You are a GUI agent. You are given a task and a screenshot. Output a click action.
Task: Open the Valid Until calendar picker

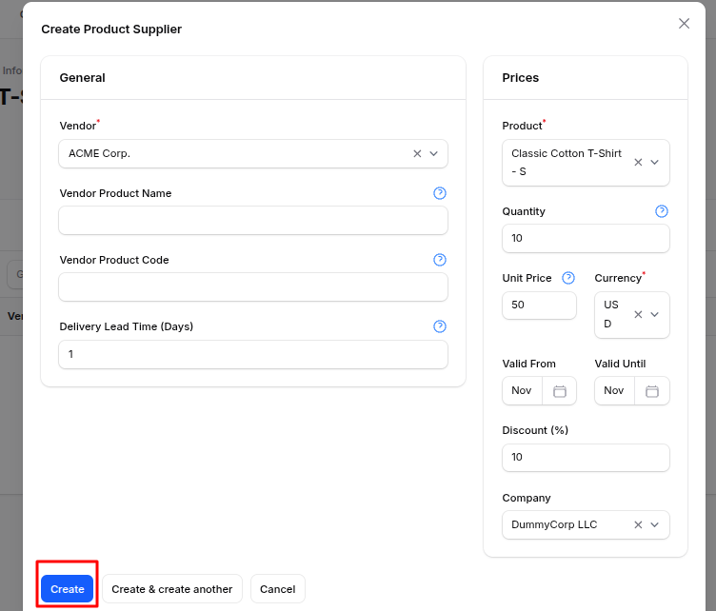(652, 391)
